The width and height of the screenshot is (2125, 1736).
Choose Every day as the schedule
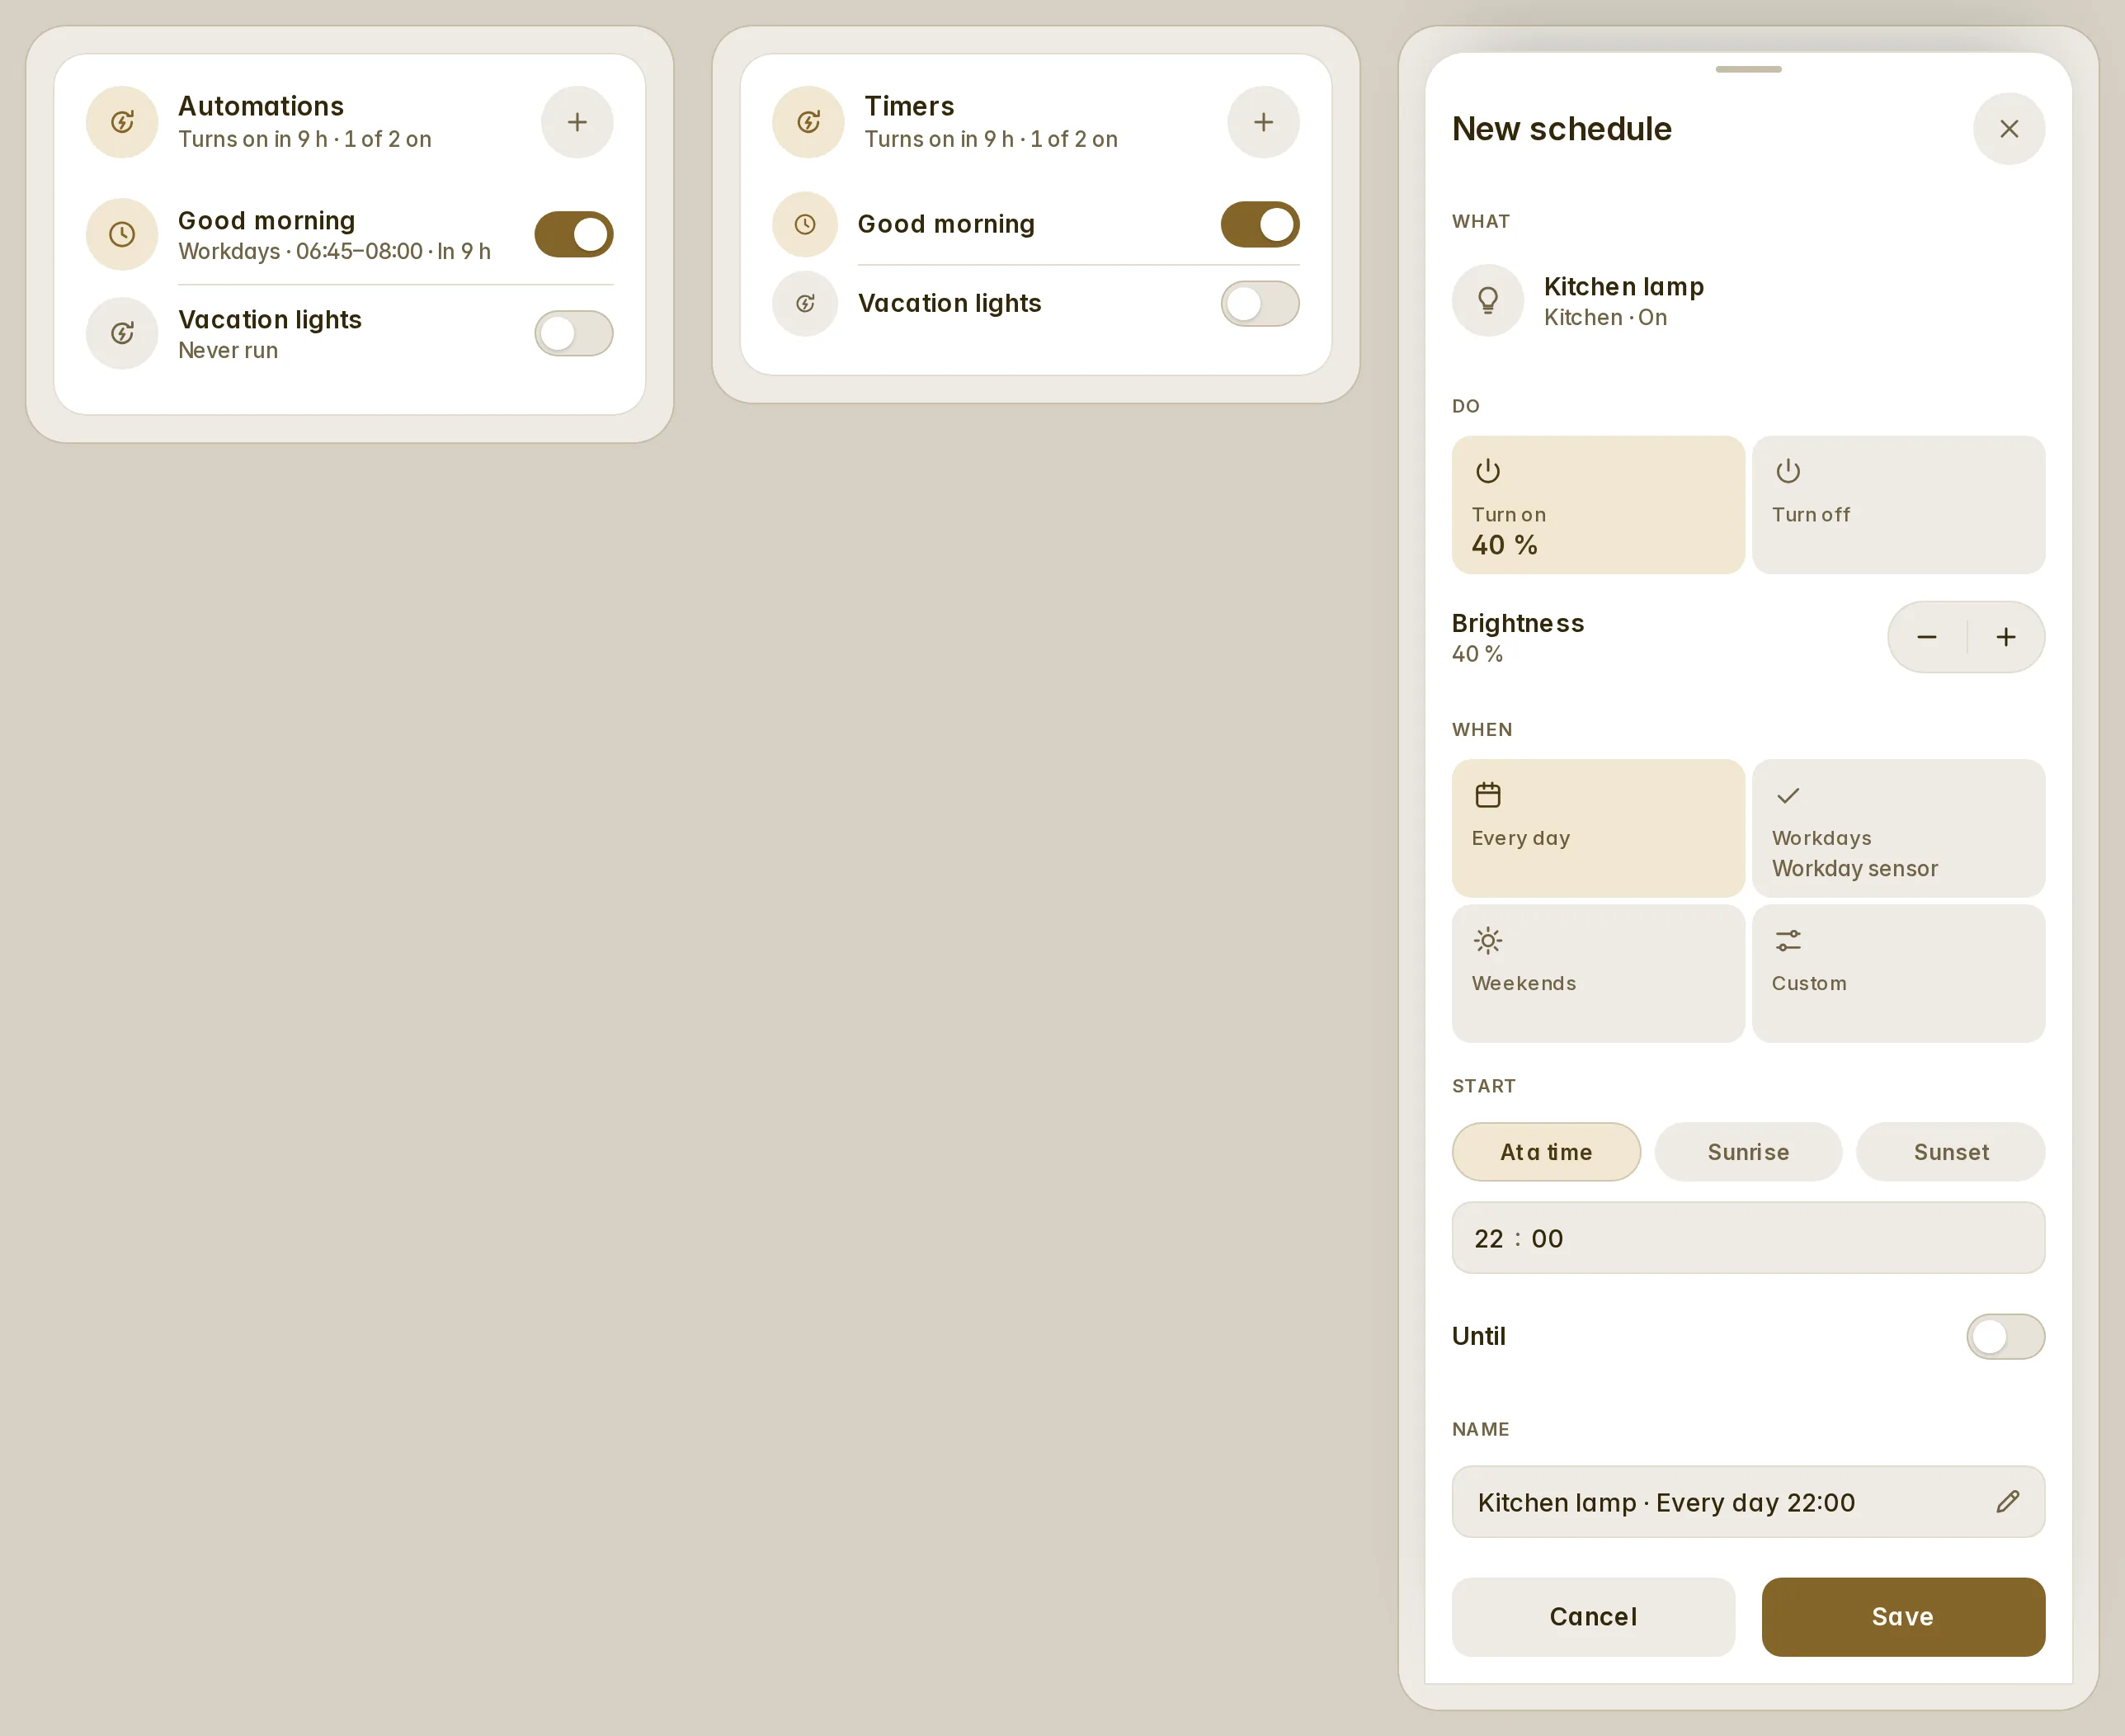pyautogui.click(x=1597, y=828)
